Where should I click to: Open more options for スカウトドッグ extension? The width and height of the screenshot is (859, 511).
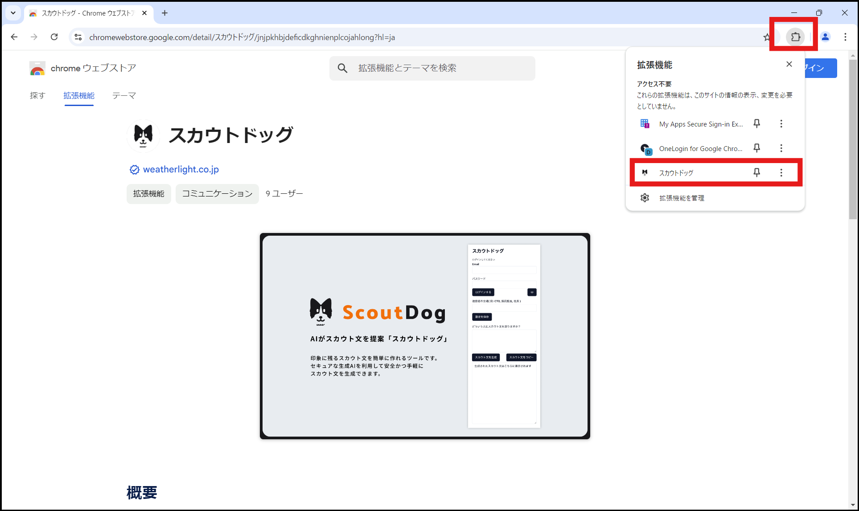pyautogui.click(x=781, y=172)
